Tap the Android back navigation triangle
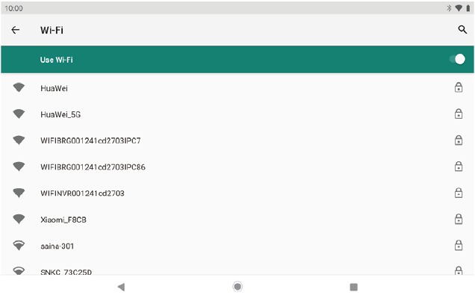The width and height of the screenshot is (475, 301). click(121, 287)
